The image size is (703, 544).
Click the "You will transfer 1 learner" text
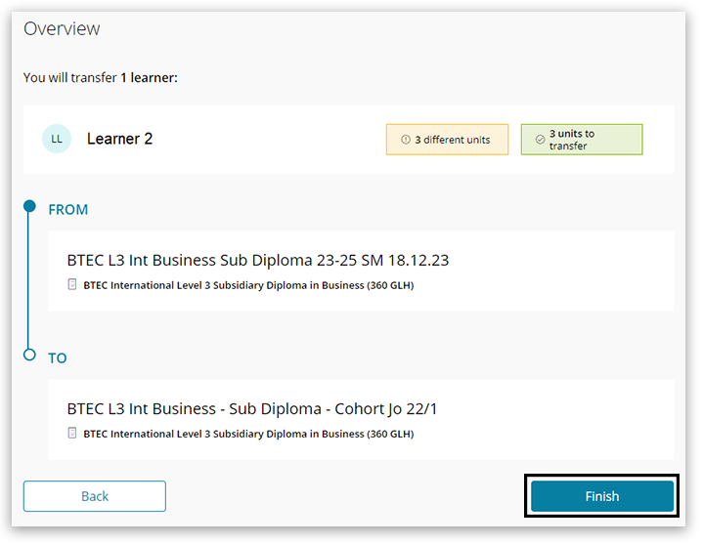point(101,77)
